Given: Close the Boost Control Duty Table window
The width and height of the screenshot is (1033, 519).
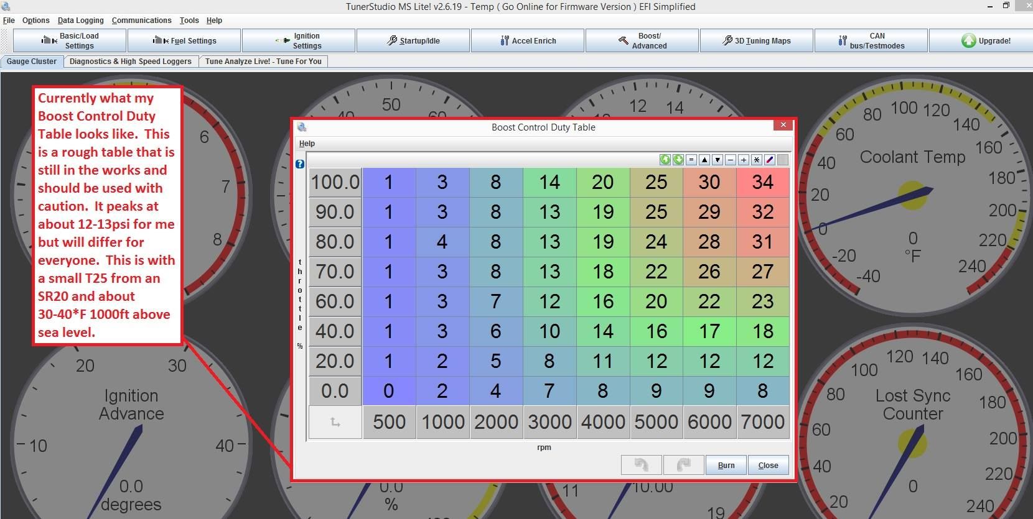Looking at the screenshot, I should [783, 125].
